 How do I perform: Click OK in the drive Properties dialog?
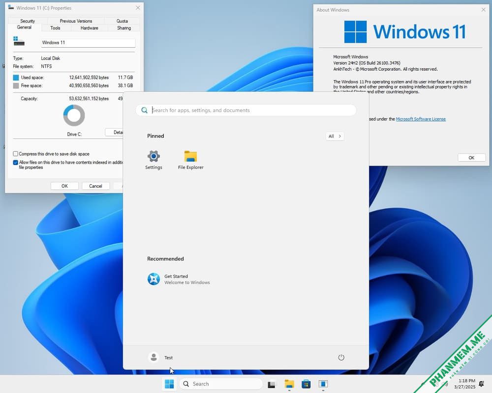pos(64,186)
